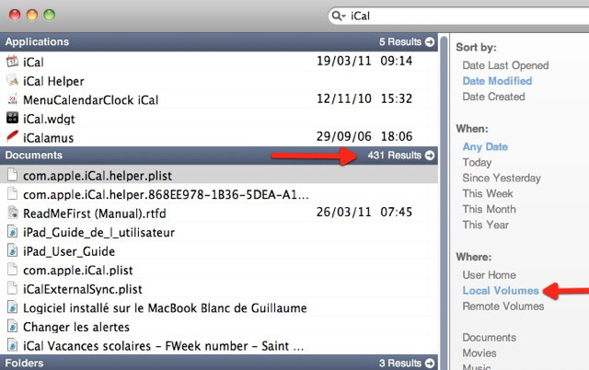Click the yellow minimize window button

32,15
